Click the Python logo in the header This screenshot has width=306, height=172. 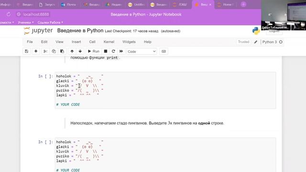coord(256,31)
